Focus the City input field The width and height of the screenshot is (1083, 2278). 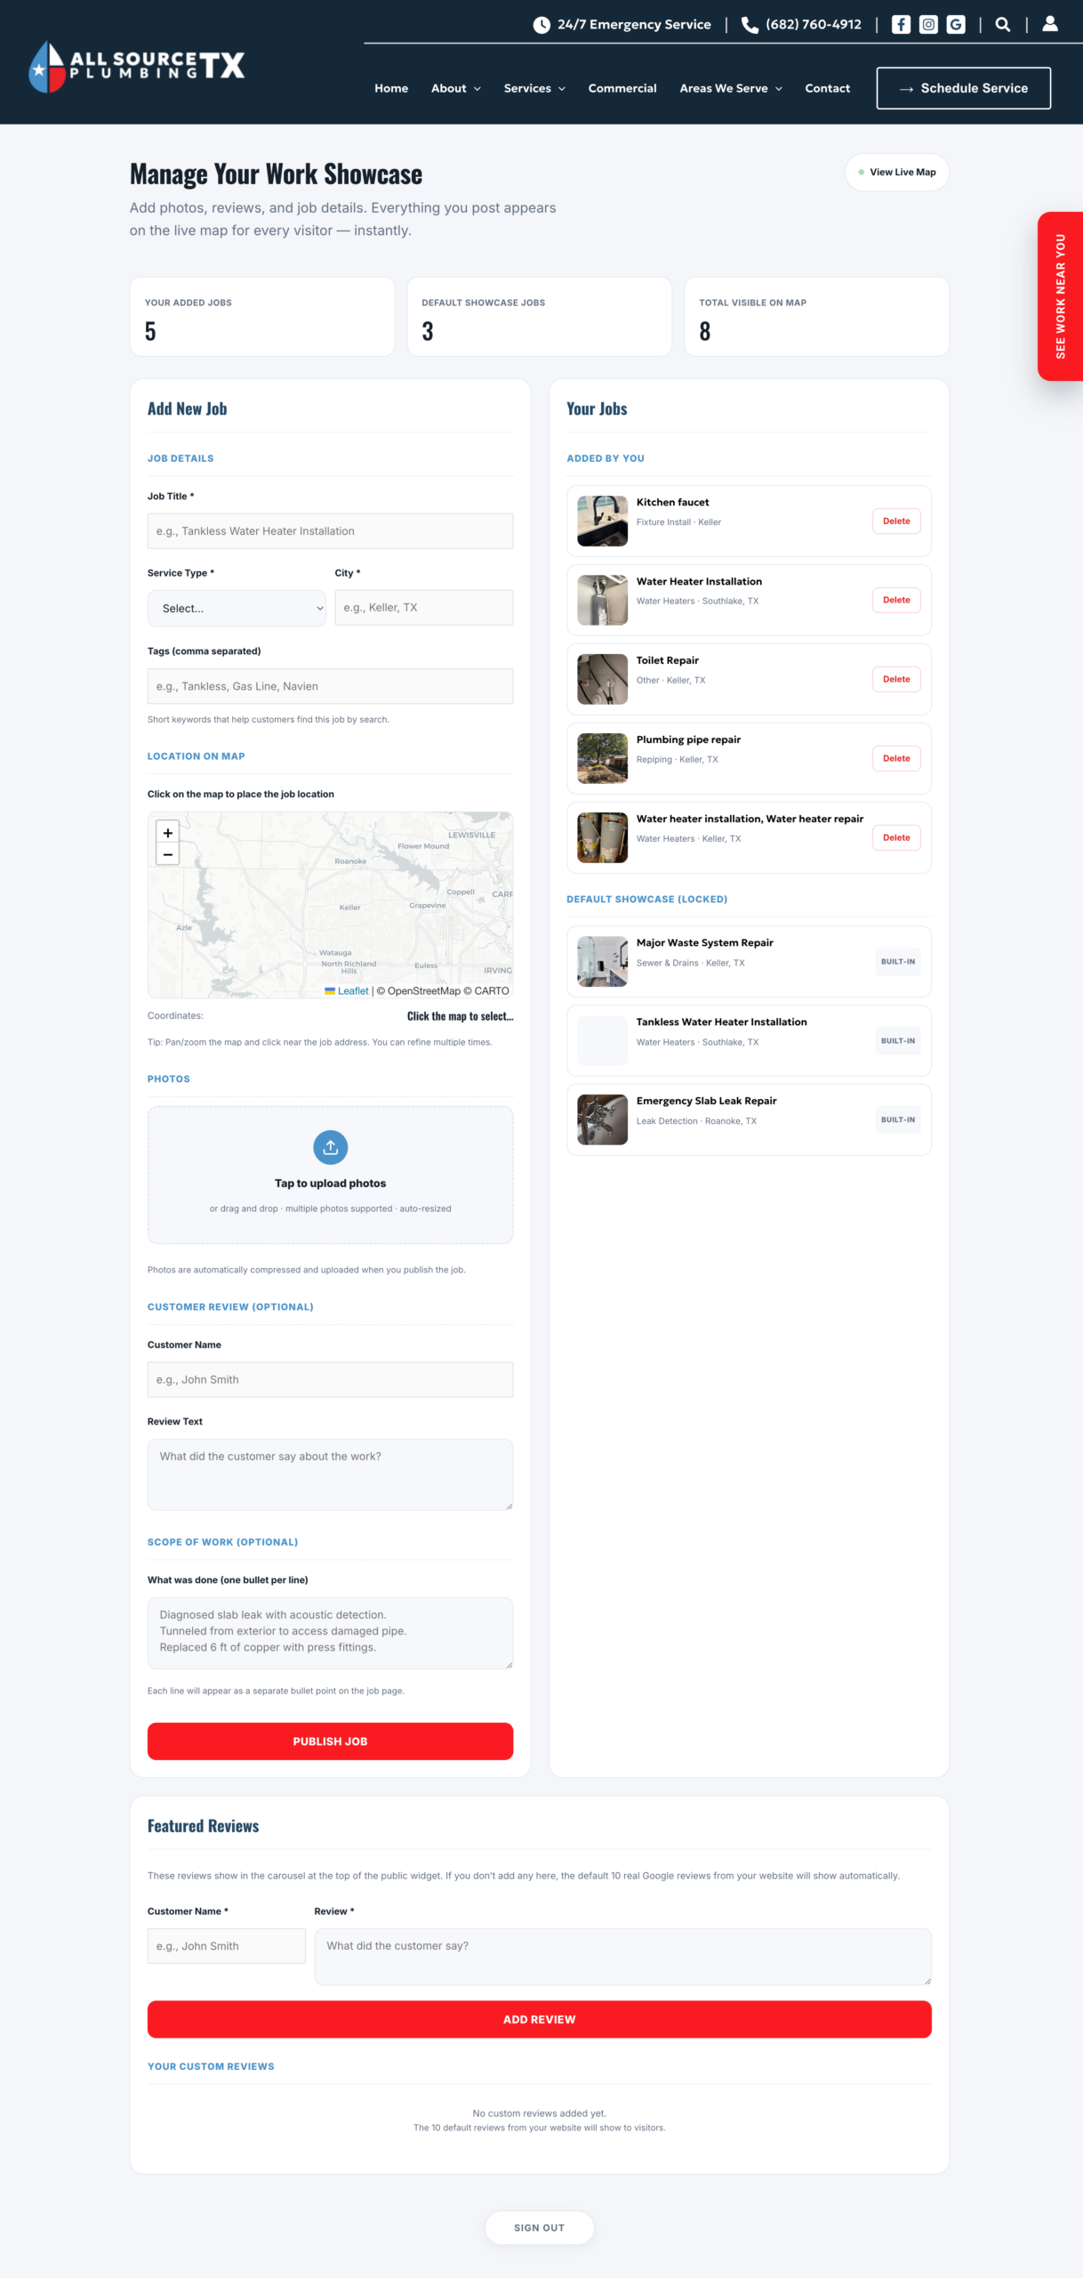[x=424, y=608]
